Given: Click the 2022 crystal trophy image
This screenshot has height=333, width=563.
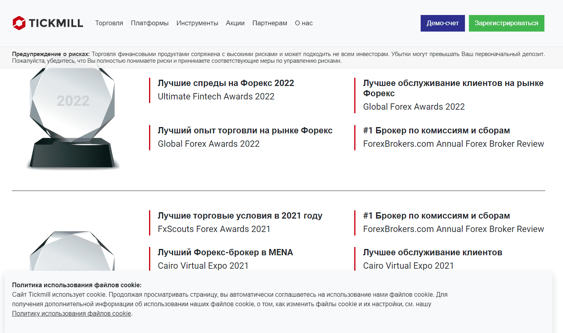Looking at the screenshot, I should [x=73, y=118].
